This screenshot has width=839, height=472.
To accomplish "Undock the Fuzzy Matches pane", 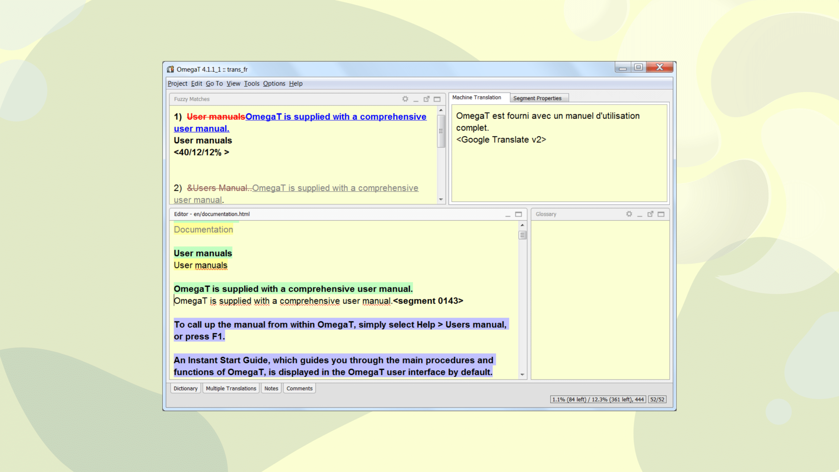I will pos(426,99).
